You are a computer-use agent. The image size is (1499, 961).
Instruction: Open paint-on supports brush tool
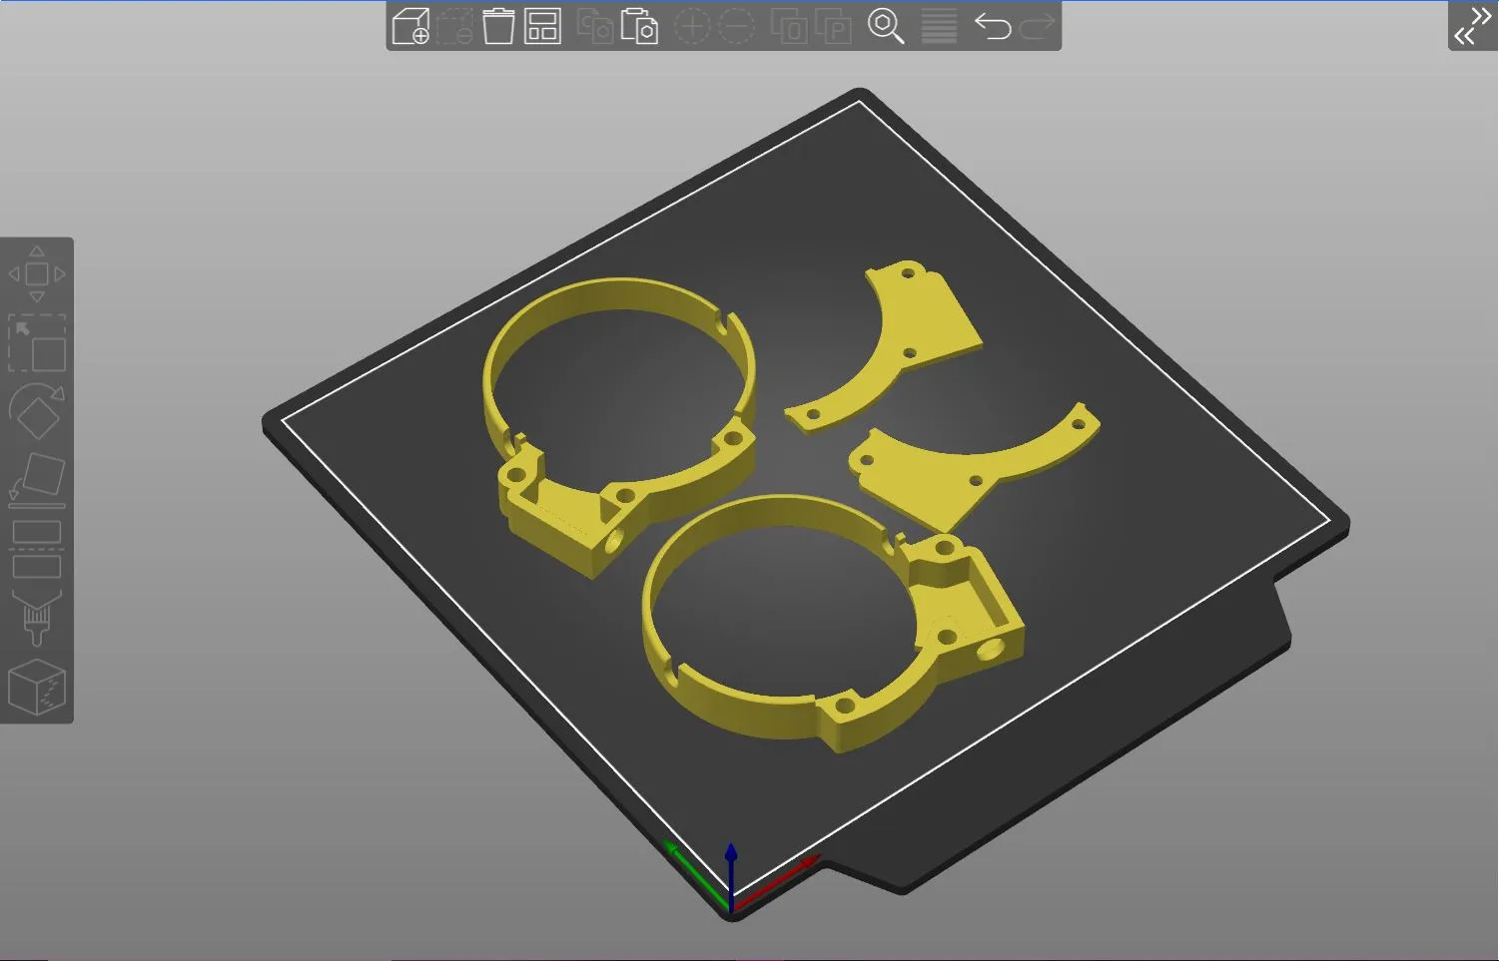click(x=37, y=618)
